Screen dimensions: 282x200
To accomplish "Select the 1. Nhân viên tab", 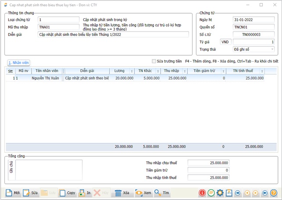I will pos(18,63).
